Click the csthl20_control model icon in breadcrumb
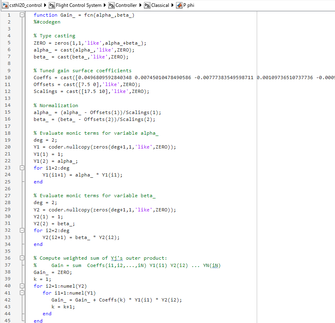Viewport: 335px width, 323px height. pos(6,6)
